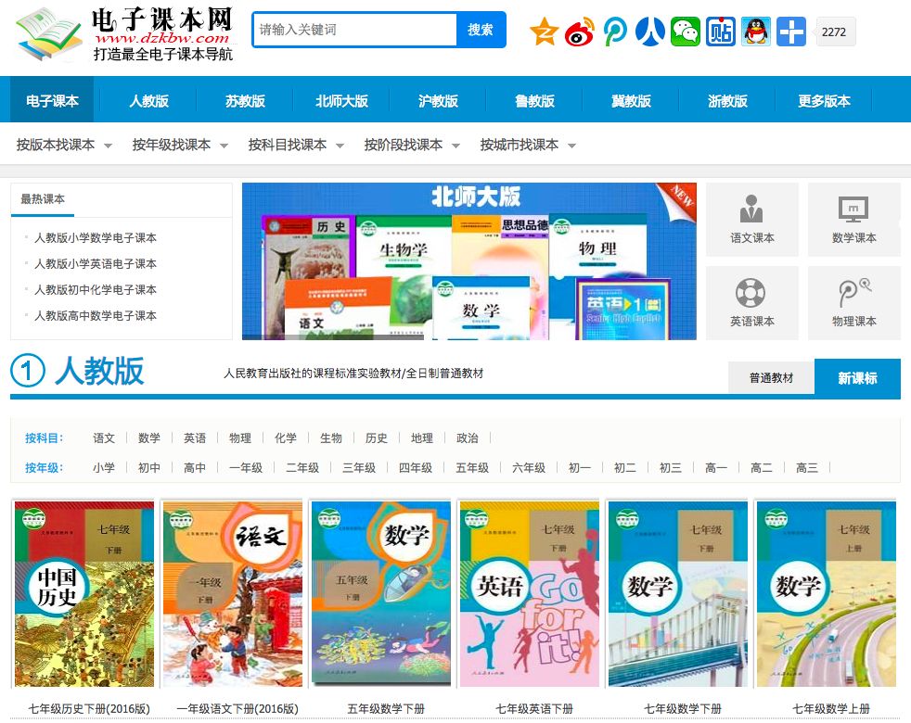Open the 更多版本 menu item
The width and height of the screenshot is (911, 723).
[x=824, y=100]
